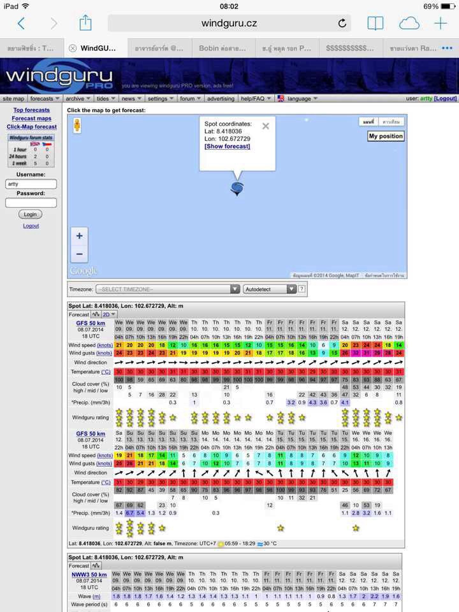This screenshot has height=612, width=459.
Task: Open the settings menu
Action: [x=161, y=99]
